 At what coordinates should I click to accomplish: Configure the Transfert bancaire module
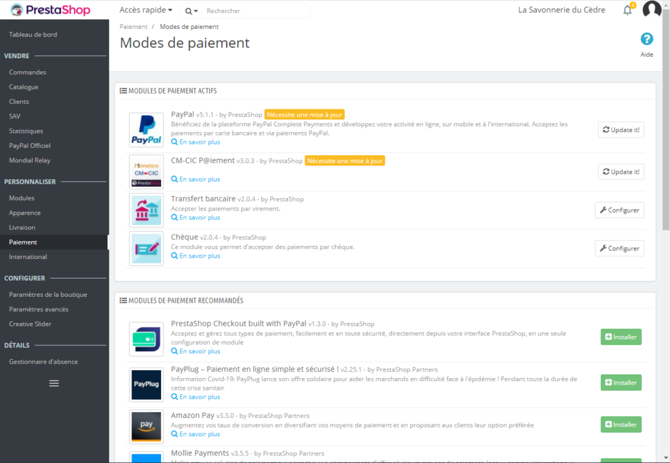[x=619, y=210]
